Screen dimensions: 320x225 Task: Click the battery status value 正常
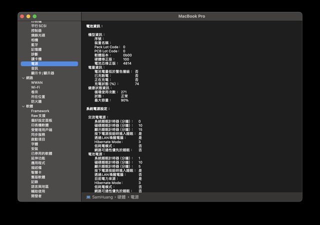[124, 96]
